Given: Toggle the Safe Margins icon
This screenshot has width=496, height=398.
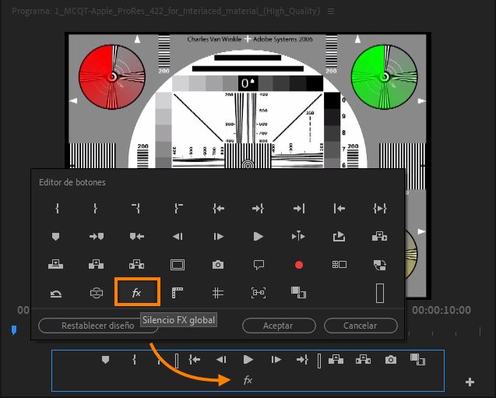Looking at the screenshot, I should pyautogui.click(x=178, y=265).
